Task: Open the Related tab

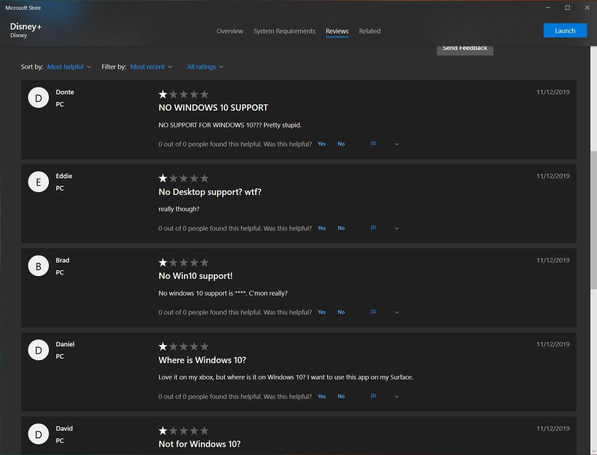Action: [370, 31]
